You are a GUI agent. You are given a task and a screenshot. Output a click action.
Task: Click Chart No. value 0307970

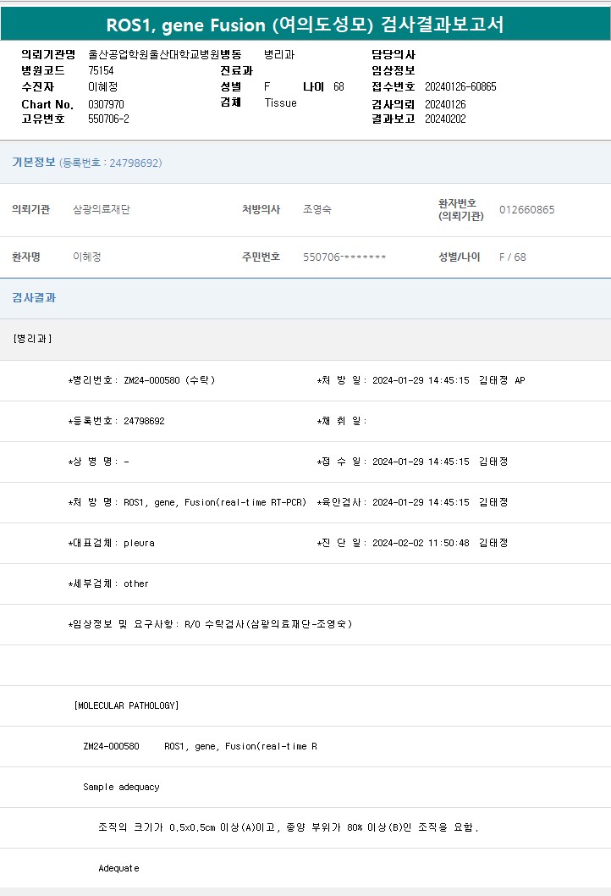coord(106,104)
